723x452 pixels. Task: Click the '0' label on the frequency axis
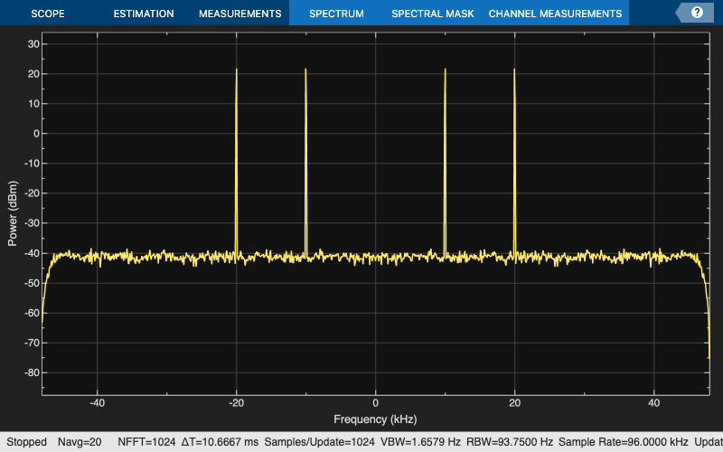pyautogui.click(x=375, y=402)
